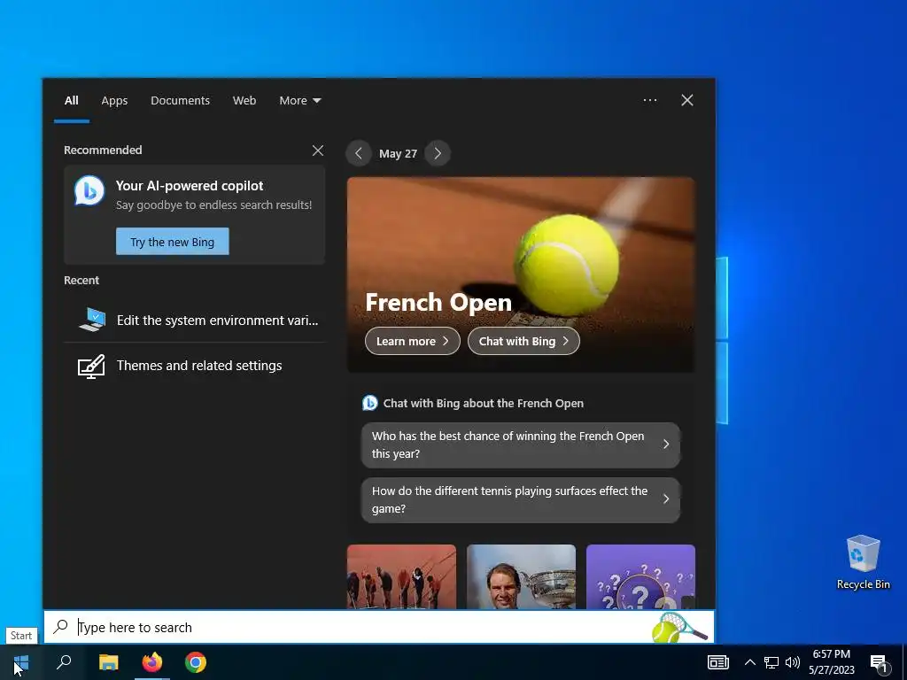Screen dimensions: 907x680
Task: Switch to the Apps search tab
Action: (x=114, y=101)
